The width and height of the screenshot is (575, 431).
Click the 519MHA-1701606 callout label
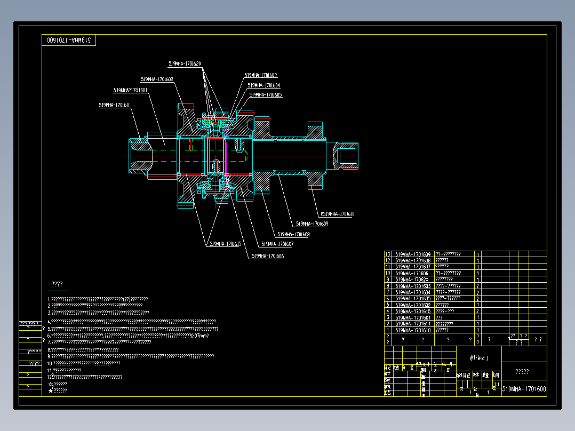[268, 256]
